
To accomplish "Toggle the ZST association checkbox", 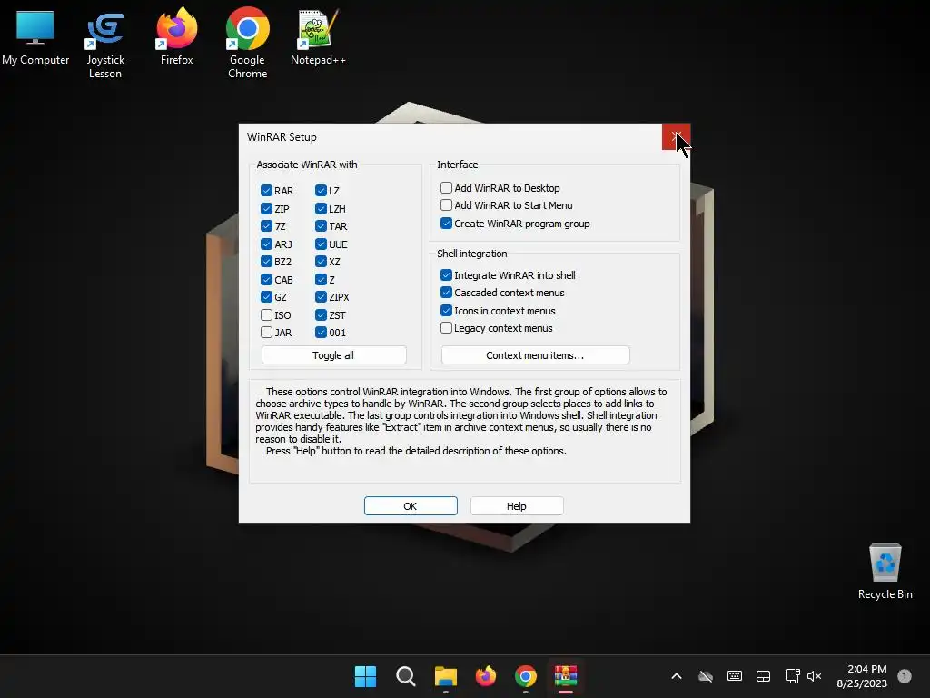I will click(321, 314).
